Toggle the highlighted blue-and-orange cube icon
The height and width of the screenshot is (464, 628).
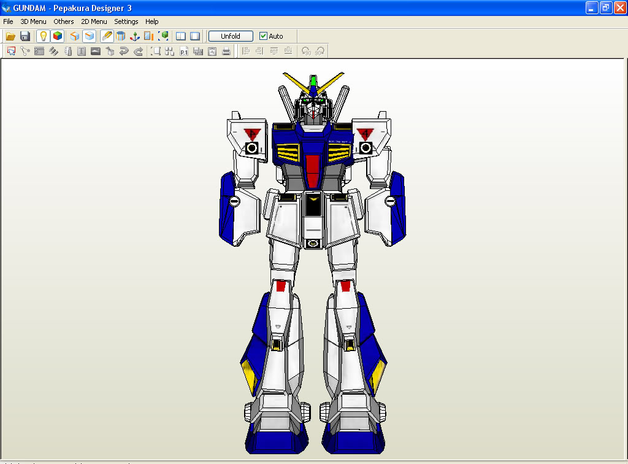click(90, 36)
